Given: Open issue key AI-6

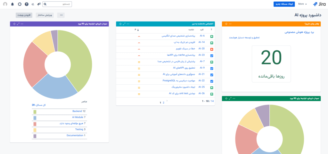Looking at the screenshot, I should [x=202, y=36].
